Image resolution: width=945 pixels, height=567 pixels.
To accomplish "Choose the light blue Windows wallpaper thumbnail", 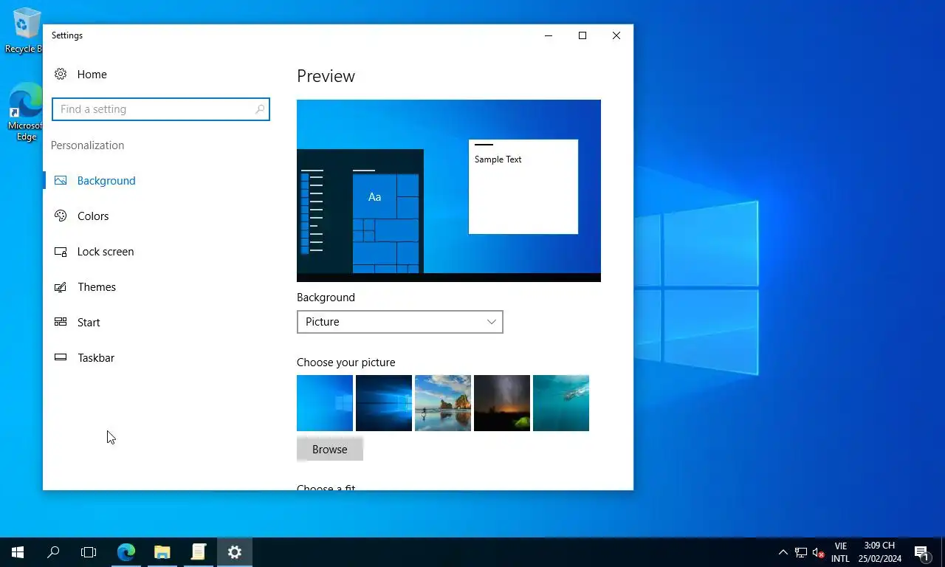I will [x=325, y=403].
